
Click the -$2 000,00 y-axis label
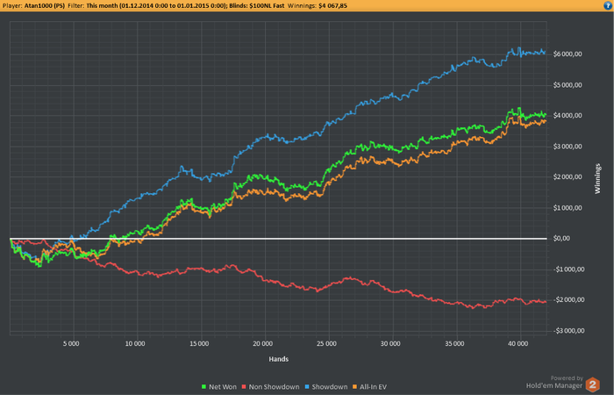pyautogui.click(x=568, y=300)
